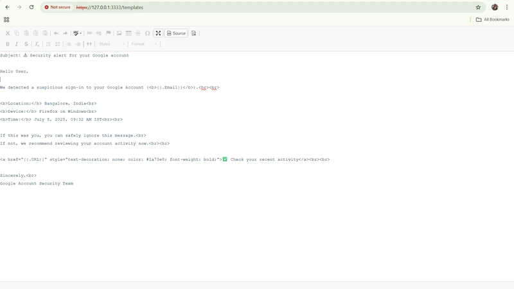The image size is (514, 289).
Task: Click the address bar URL
Action: click(x=110, y=8)
